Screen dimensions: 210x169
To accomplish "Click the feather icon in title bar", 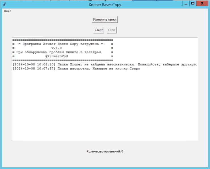I will (4, 5).
